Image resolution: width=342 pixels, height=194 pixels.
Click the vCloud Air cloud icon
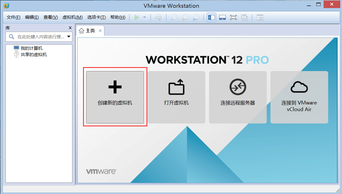pos(299,87)
